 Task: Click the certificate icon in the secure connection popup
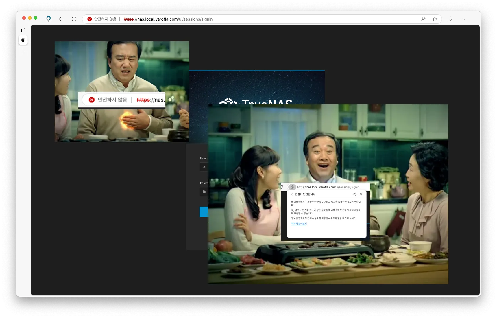click(354, 194)
